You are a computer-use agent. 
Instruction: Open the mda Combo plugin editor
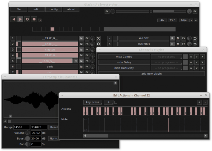[x=124, y=57]
